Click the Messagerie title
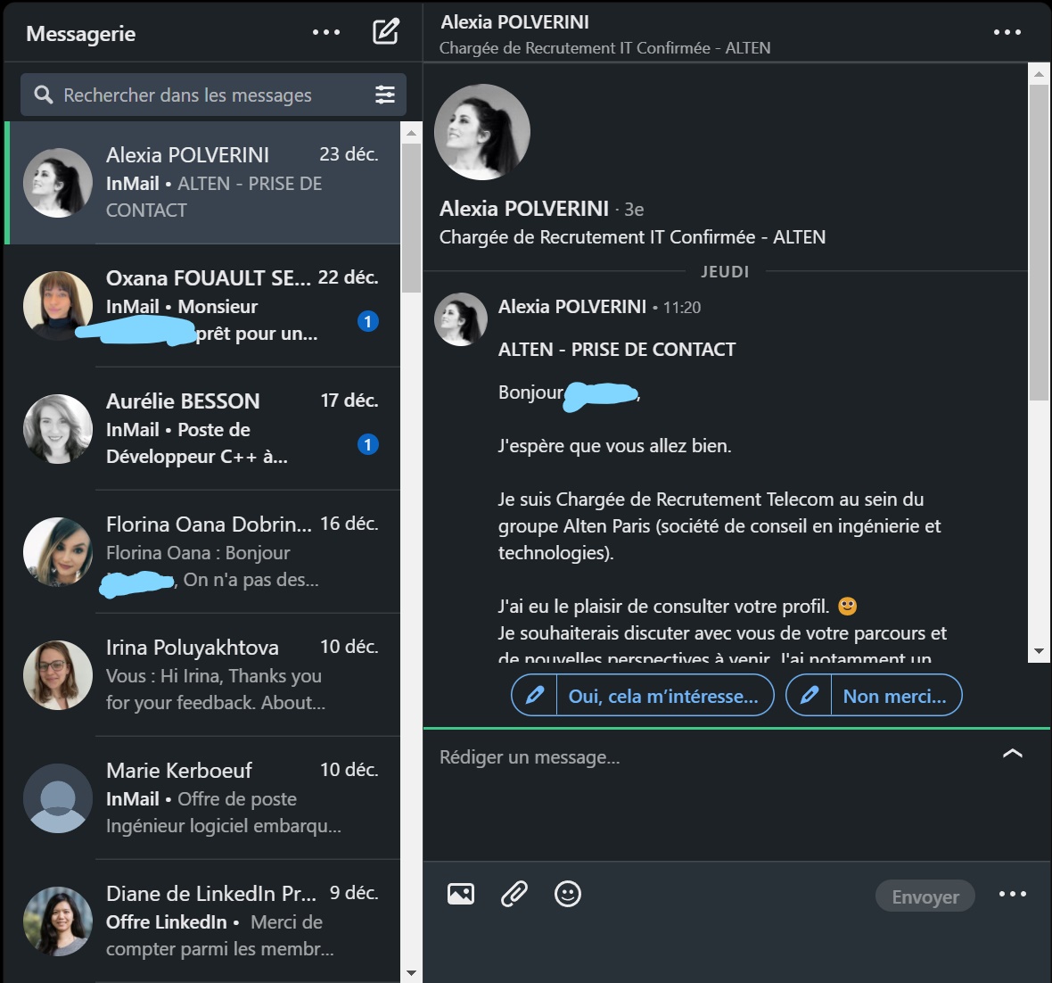 [80, 34]
